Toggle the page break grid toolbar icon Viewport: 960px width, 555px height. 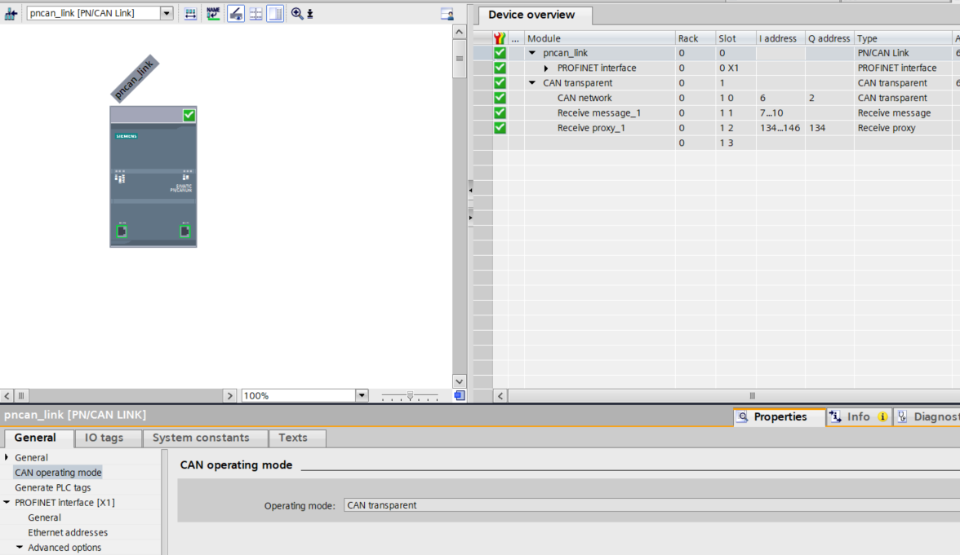click(256, 13)
